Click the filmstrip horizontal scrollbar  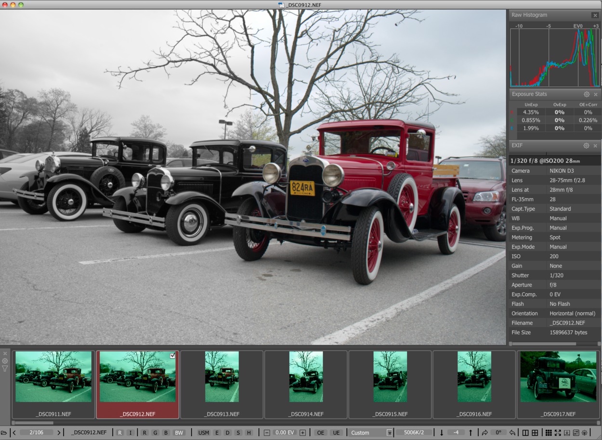[33, 423]
